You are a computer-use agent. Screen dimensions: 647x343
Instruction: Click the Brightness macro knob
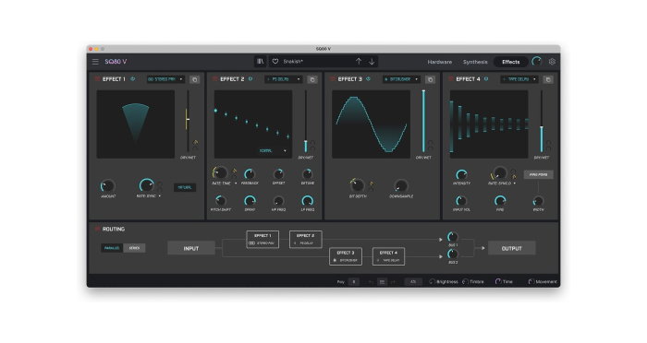point(432,281)
